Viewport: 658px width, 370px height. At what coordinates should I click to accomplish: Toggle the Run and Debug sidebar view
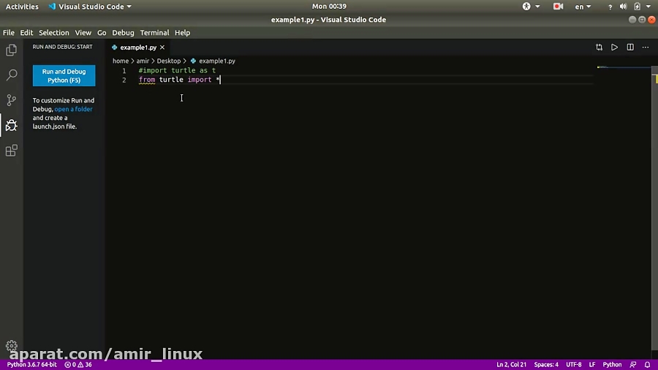[x=11, y=125]
